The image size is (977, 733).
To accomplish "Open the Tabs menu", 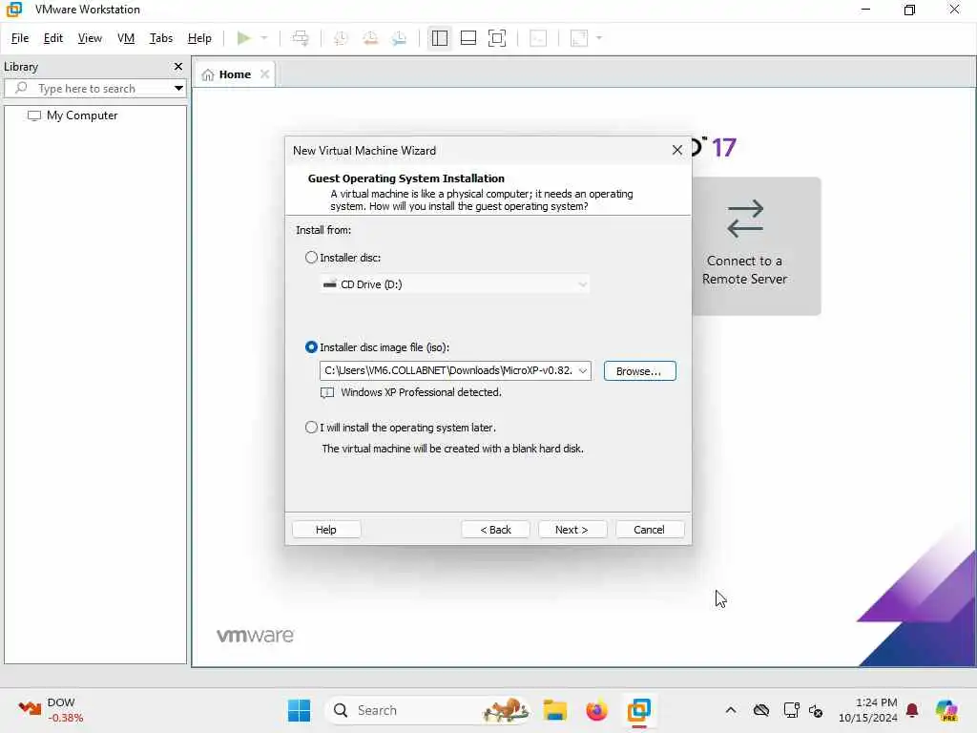I will [x=160, y=38].
